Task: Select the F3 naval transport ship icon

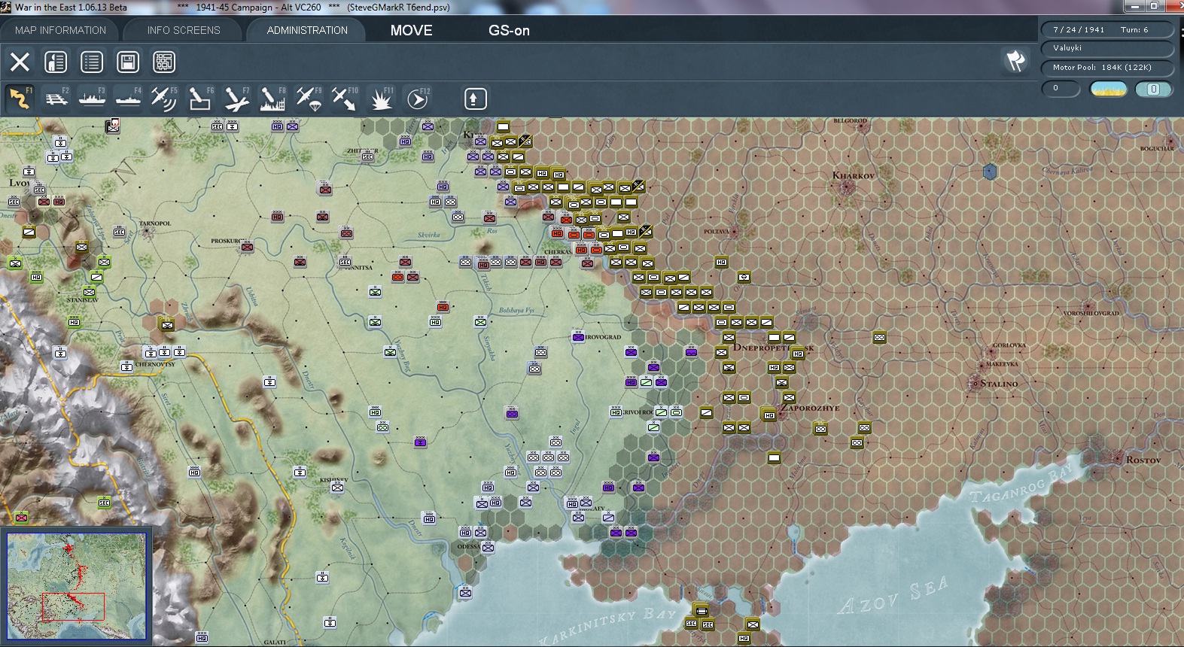Action: pos(92,99)
